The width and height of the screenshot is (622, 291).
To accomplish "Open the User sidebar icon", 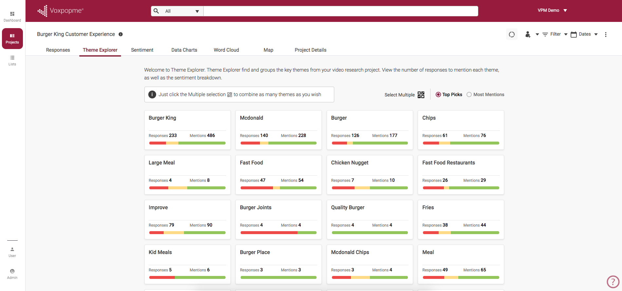I will 12,252.
